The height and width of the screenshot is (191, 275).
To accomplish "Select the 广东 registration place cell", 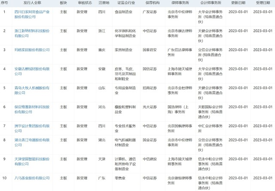I will pyautogui.click(x=102, y=178).
